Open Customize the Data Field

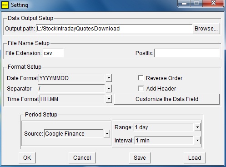pyautogui.click(x=167, y=99)
